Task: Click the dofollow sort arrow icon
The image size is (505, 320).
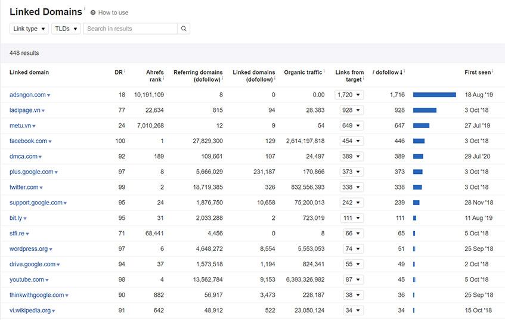Action: coord(401,73)
